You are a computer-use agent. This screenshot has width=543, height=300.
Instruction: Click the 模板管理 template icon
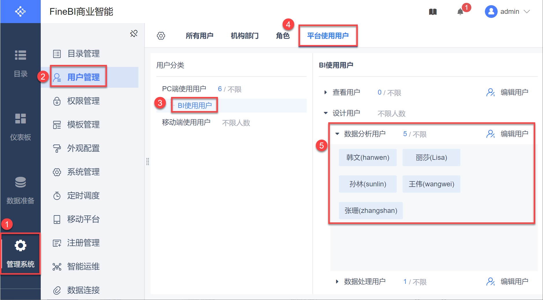[x=57, y=125]
